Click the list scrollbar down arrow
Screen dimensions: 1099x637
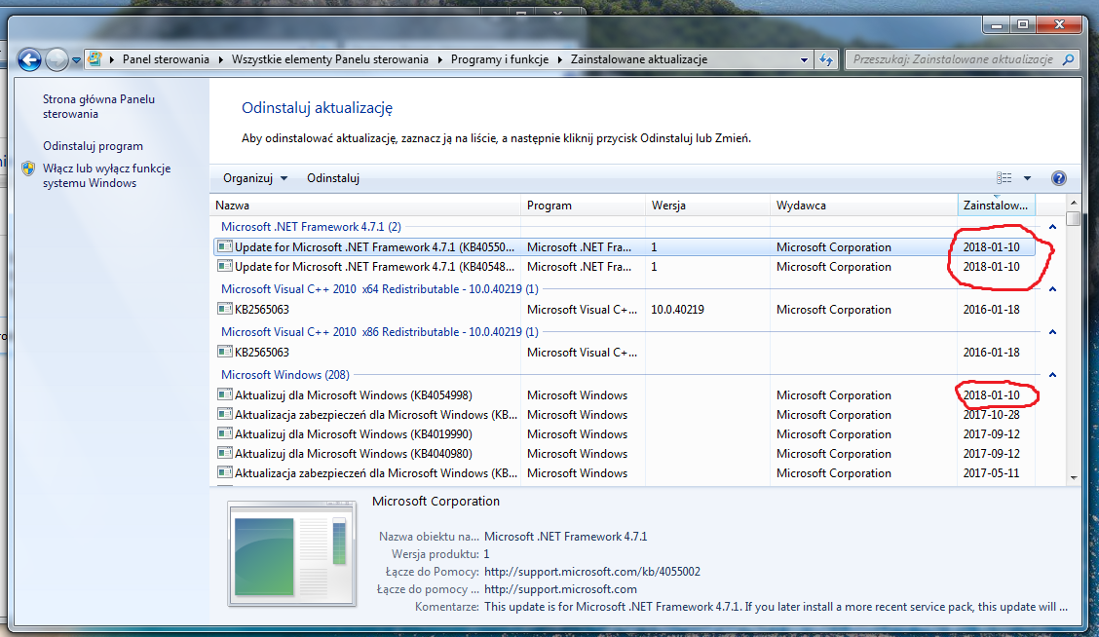[x=1073, y=478]
